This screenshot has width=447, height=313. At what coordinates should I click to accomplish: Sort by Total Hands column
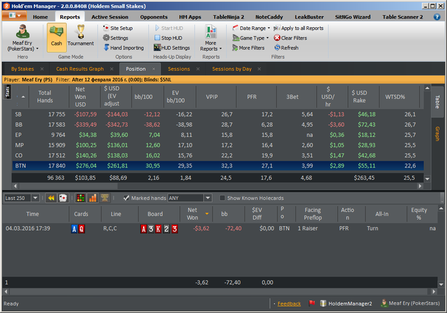45,96
